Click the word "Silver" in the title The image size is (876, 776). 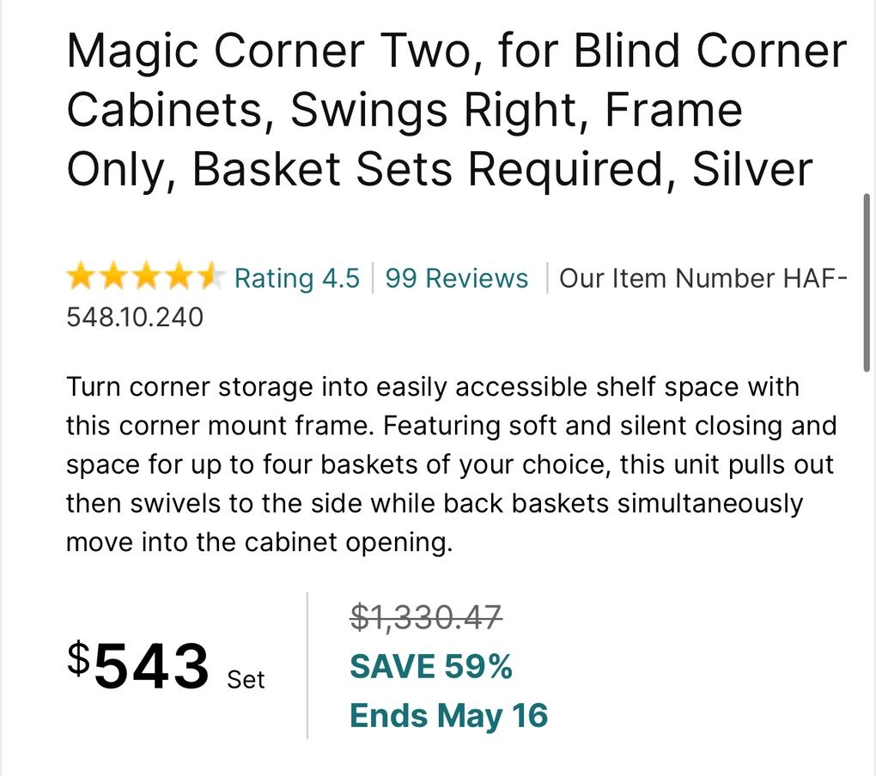(751, 170)
